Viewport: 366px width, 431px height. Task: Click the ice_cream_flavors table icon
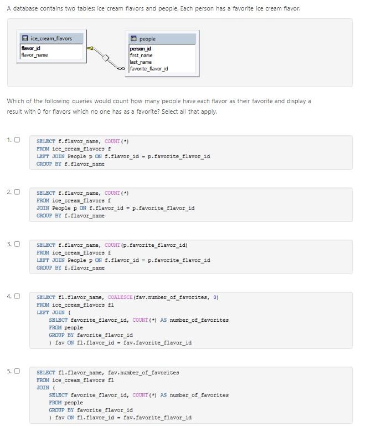pyautogui.click(x=25, y=38)
